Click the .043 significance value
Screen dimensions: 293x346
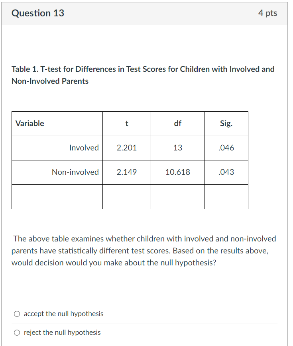[x=226, y=172]
